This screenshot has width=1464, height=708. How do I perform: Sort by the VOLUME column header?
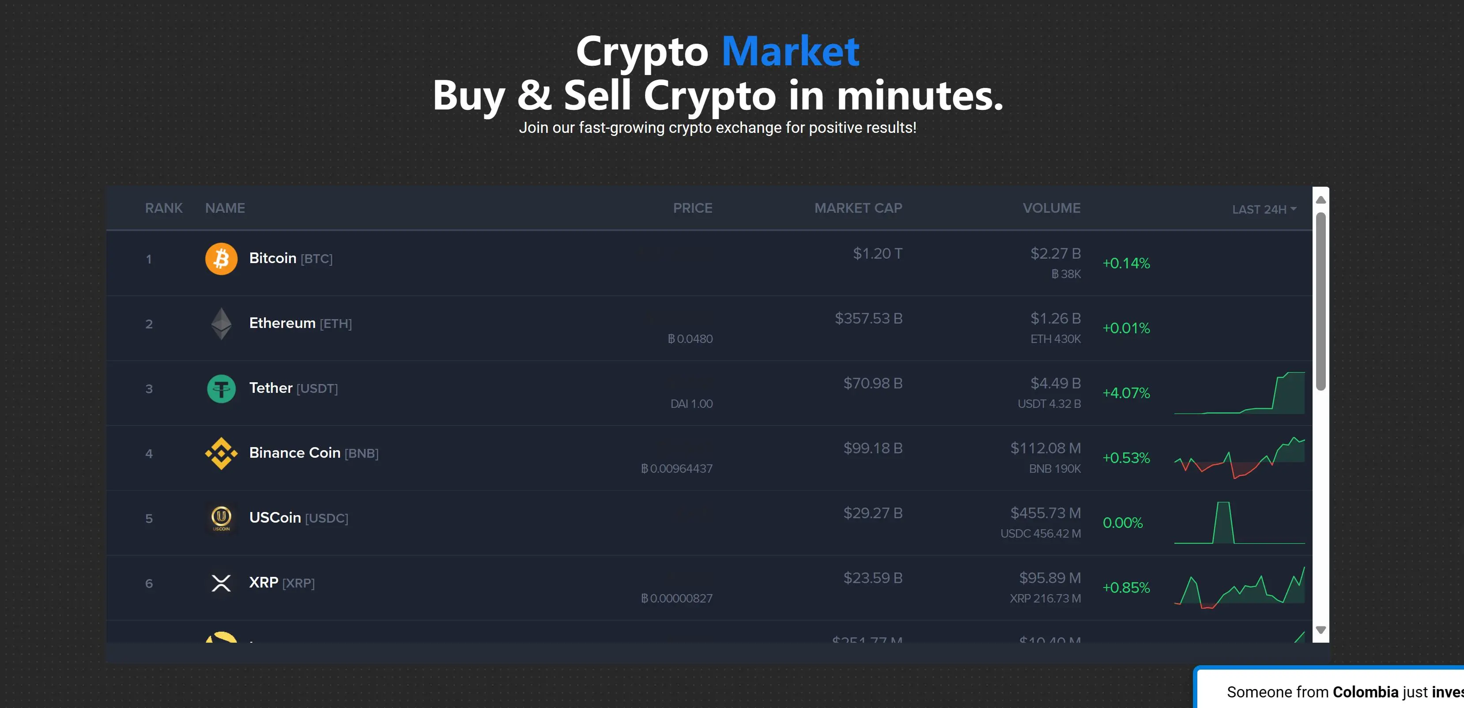(x=1051, y=208)
